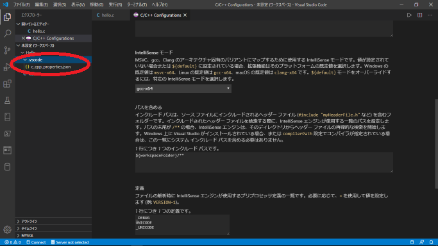Close C/C++ Configurations in open editors list
Viewport: 438px width, 246px height.
tap(23, 38)
